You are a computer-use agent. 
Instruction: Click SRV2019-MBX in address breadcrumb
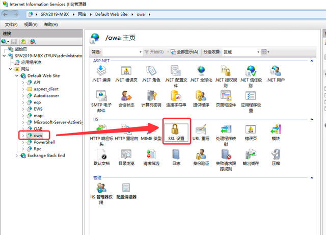pos(55,14)
